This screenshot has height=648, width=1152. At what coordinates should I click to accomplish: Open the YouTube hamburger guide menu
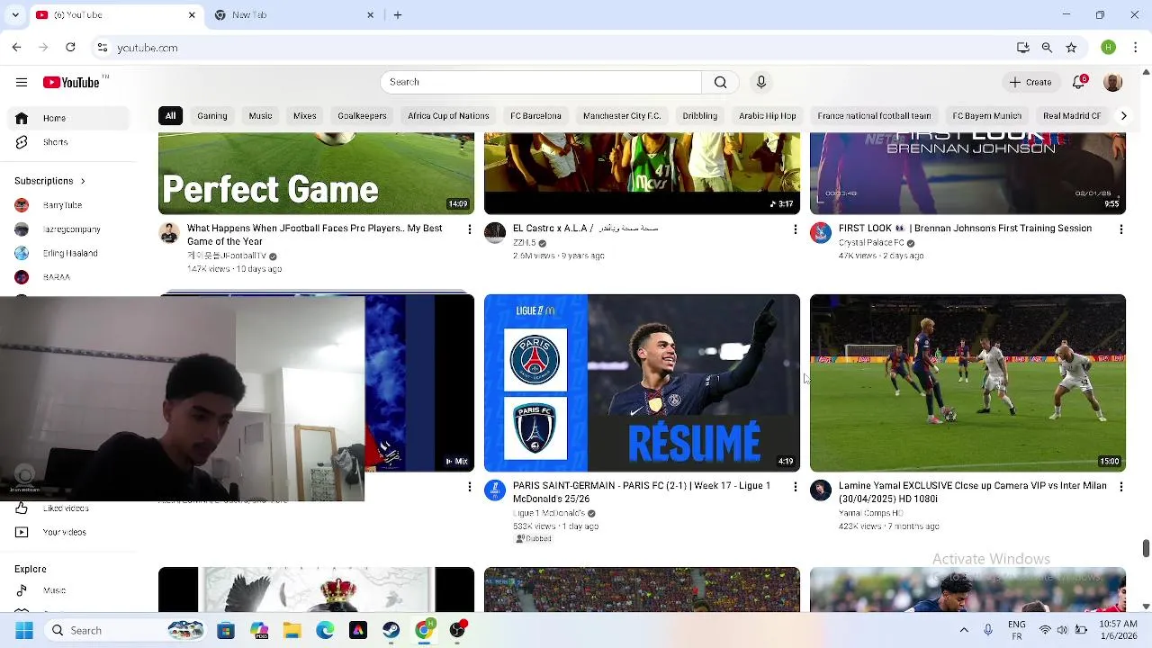[x=22, y=82]
